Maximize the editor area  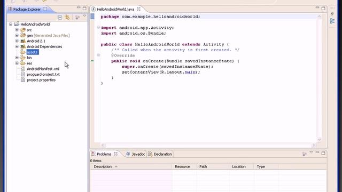(323, 9)
